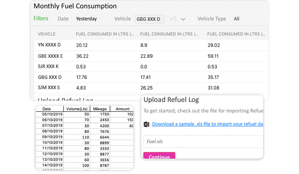Open the Date filter set to Yesterday

pos(86,19)
